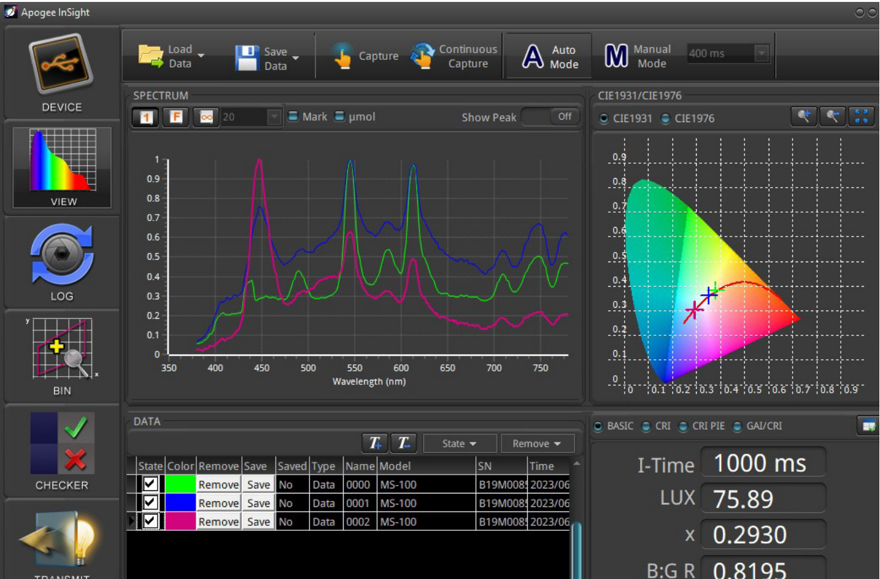Open the Load Data dropdown arrow
This screenshot has width=880, height=579.
(x=201, y=56)
